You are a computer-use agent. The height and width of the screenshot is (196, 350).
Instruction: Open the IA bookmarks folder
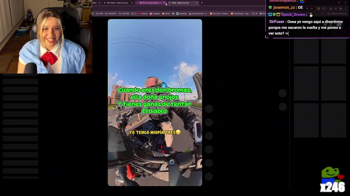[134, 14]
